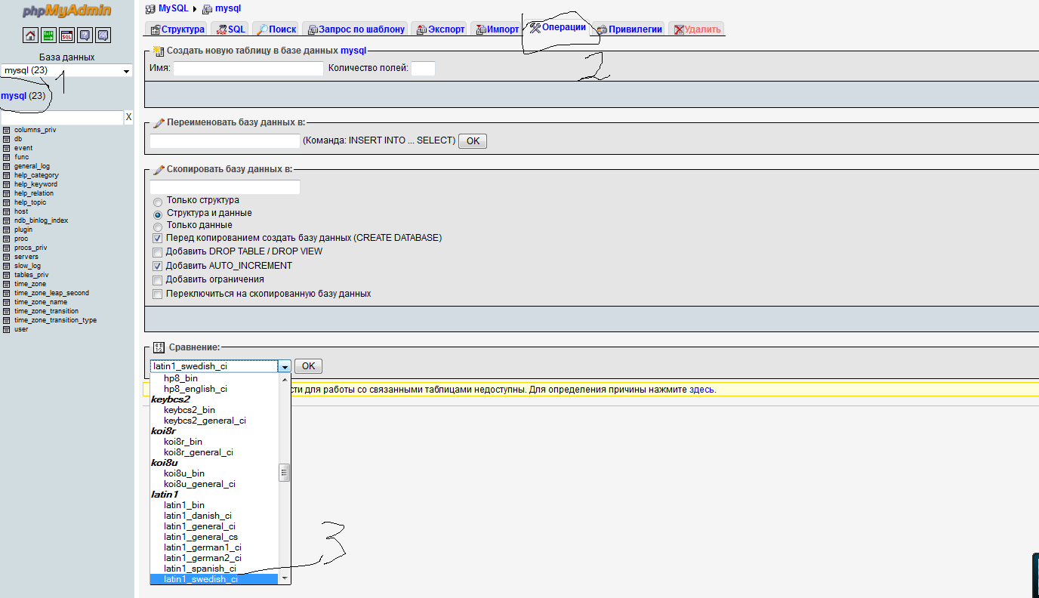Choose latin1_general_ci from the collation list

coord(199,526)
